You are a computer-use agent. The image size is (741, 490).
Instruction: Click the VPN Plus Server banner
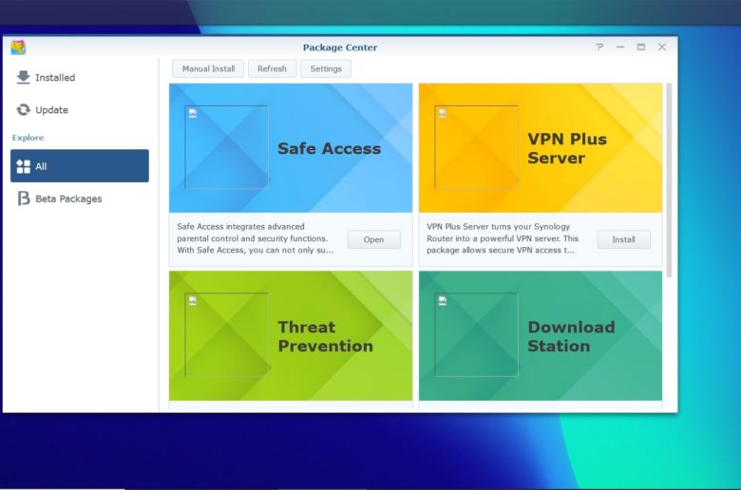541,148
